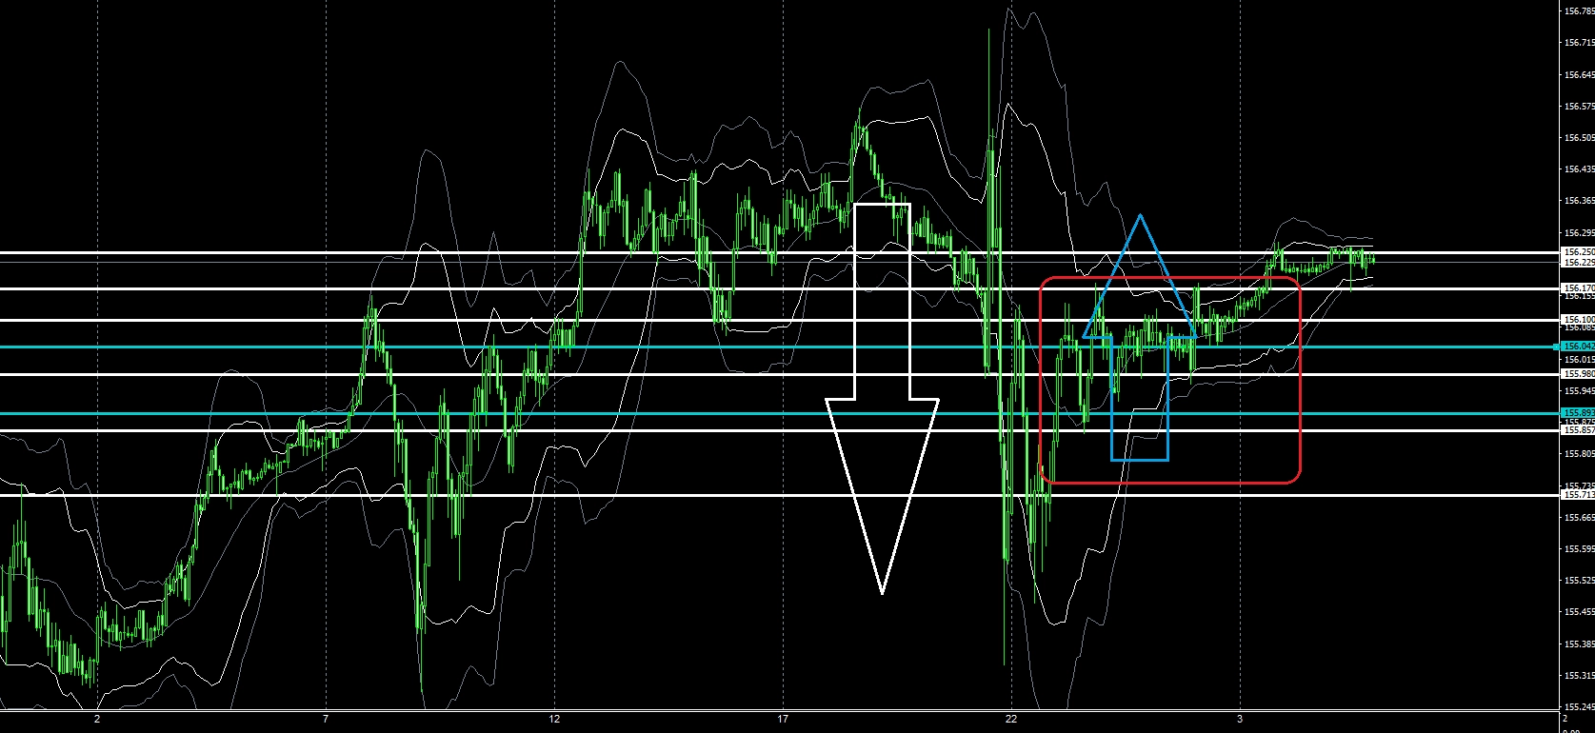Viewport: 1595px width, 733px height.
Task: Click the 156.715 price scale value
Action: 1578,43
